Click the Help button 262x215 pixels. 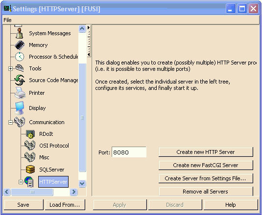[231, 205]
